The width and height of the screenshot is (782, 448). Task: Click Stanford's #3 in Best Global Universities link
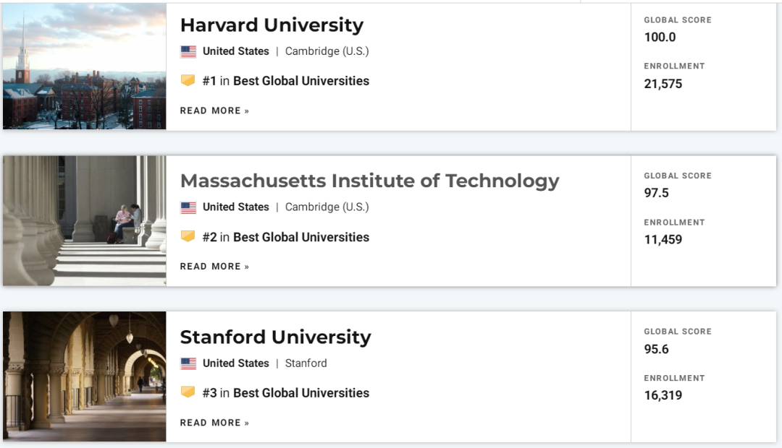(286, 393)
